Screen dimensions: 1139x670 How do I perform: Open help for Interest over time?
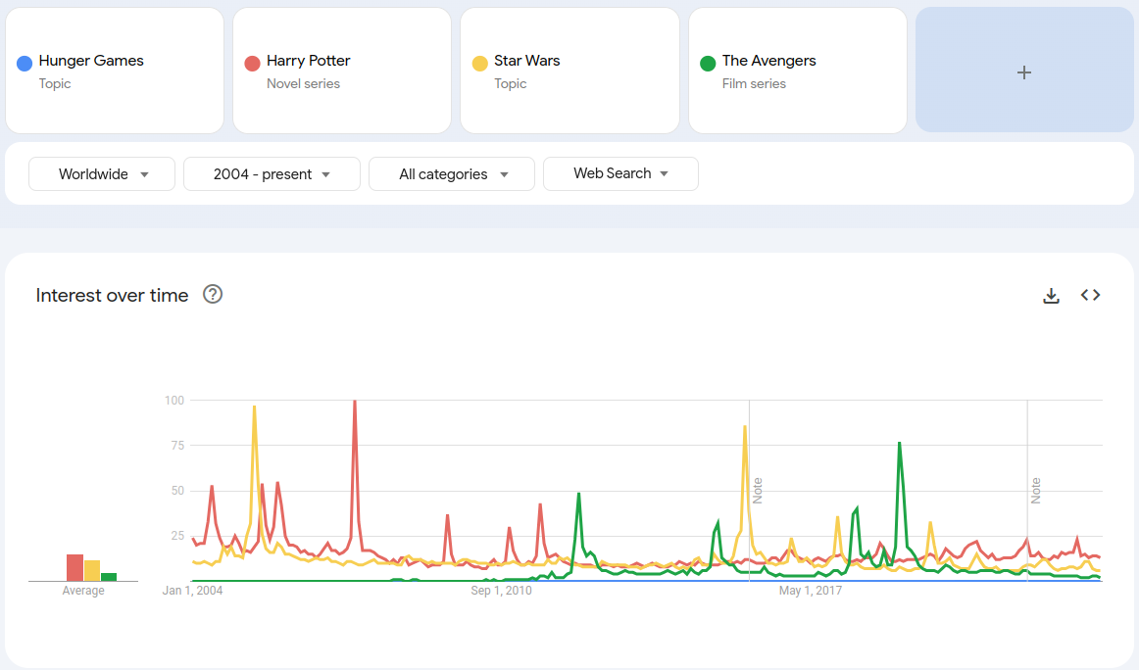pos(213,295)
